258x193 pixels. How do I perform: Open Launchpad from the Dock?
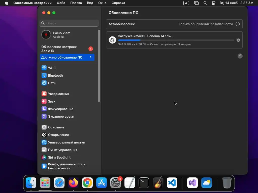(x=45, y=183)
